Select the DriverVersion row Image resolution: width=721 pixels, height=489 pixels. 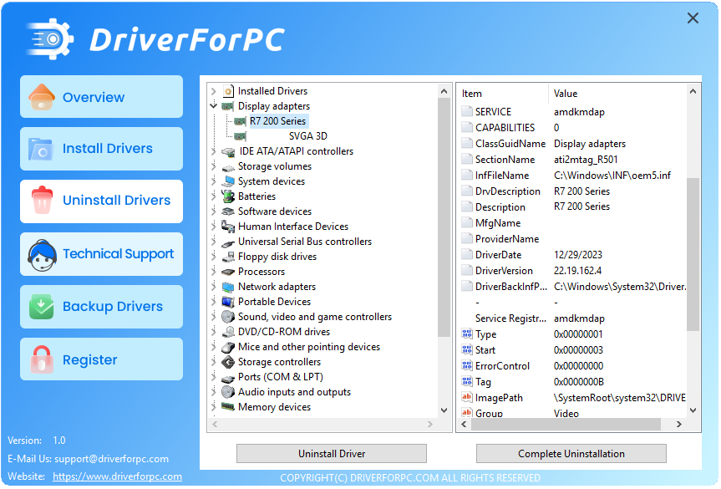tap(574, 271)
